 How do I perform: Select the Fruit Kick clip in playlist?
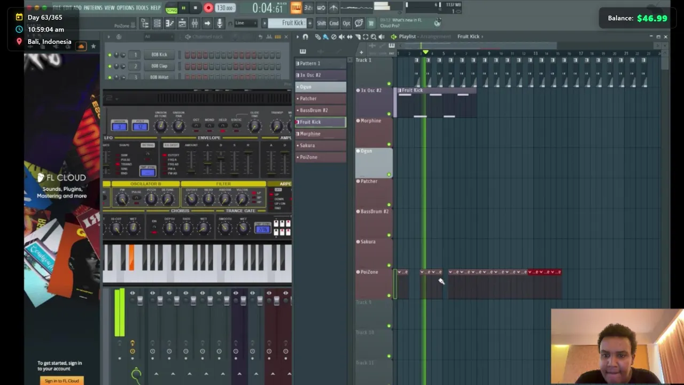click(x=436, y=102)
